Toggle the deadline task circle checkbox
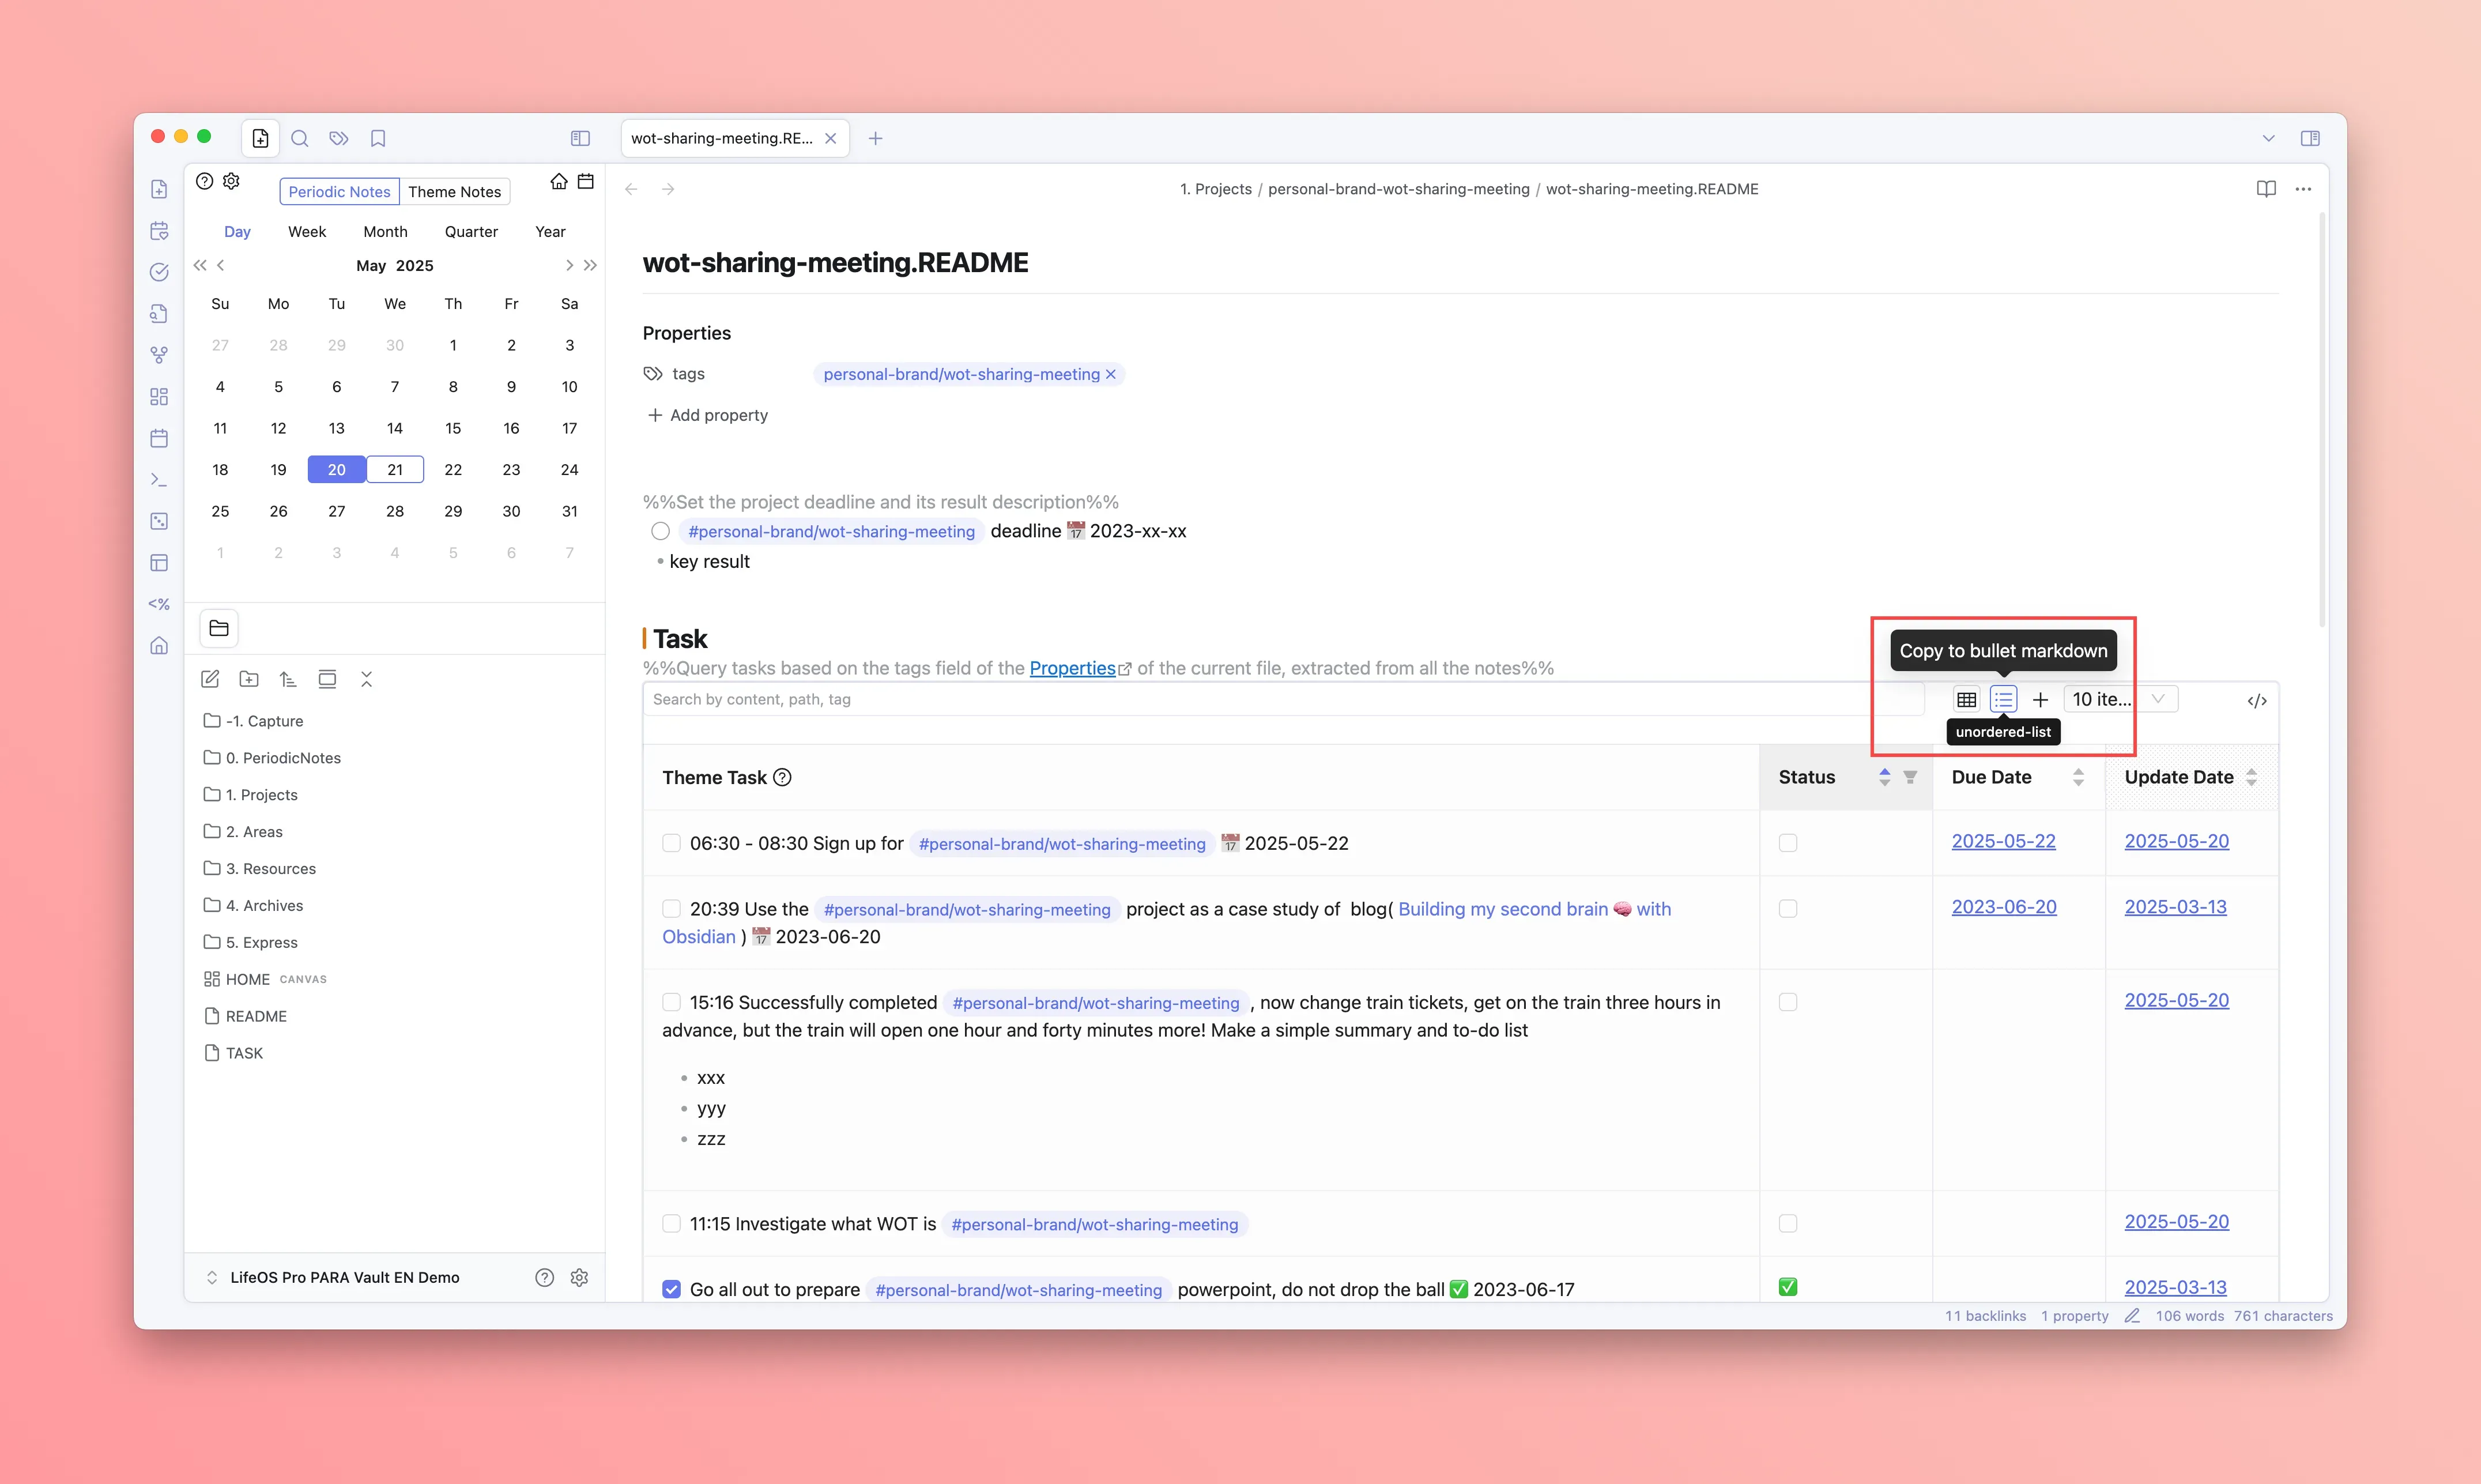The height and width of the screenshot is (1484, 2481). point(661,531)
